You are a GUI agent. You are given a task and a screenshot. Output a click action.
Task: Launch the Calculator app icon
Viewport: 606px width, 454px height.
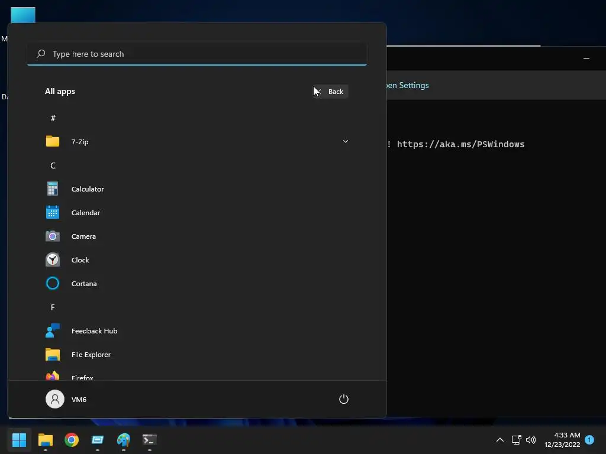click(53, 189)
